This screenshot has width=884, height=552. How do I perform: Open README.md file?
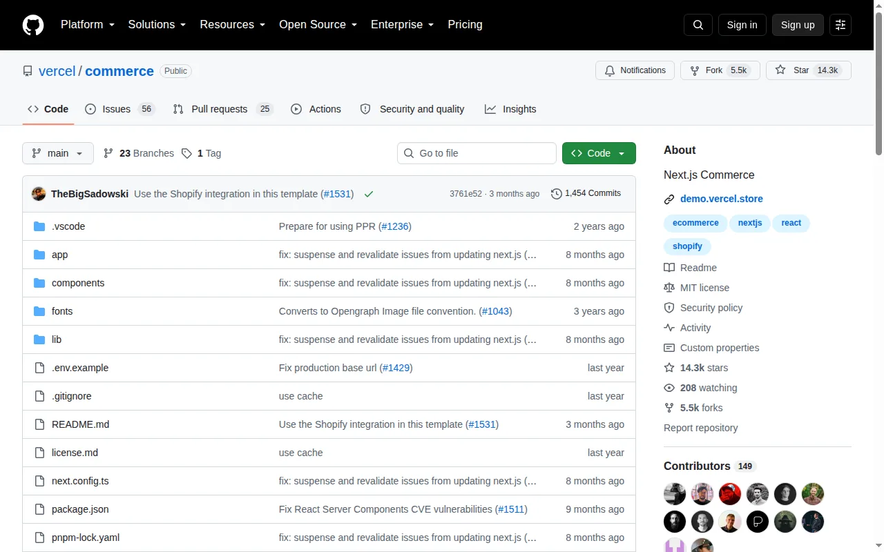coord(80,424)
